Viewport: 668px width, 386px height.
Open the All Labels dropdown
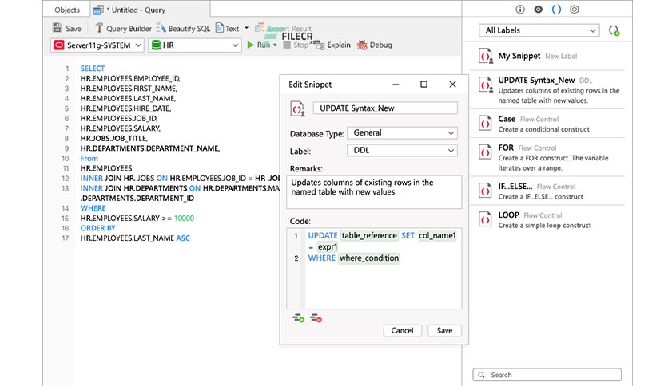tap(539, 30)
